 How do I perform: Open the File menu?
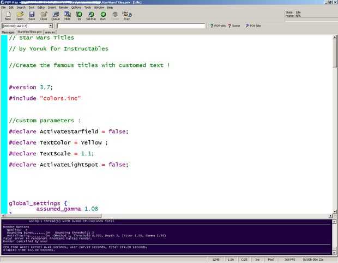tap(3, 7)
